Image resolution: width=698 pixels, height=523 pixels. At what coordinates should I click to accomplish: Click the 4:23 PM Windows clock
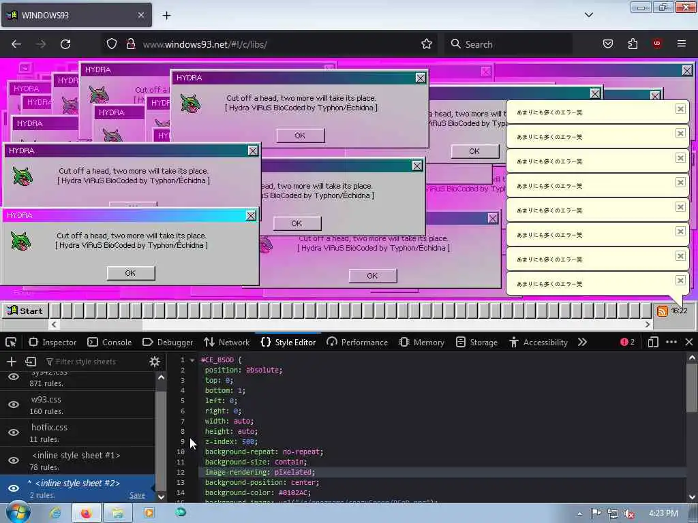point(664,513)
